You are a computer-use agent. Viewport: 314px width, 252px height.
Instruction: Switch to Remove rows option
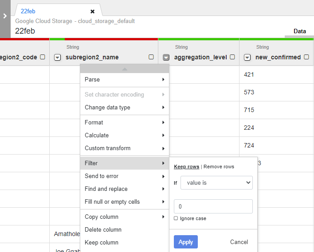pos(219,167)
